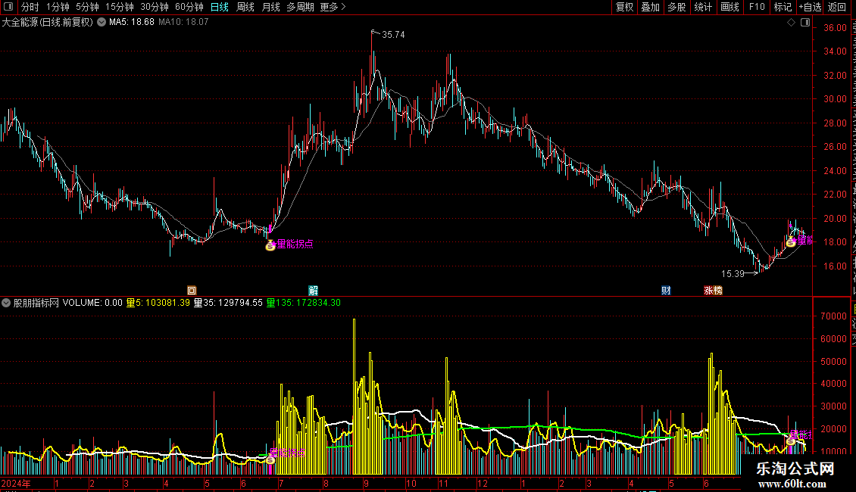The image size is (856, 492).
Task: Click money-bag signal icon near price 18.00
Action: [791, 241]
